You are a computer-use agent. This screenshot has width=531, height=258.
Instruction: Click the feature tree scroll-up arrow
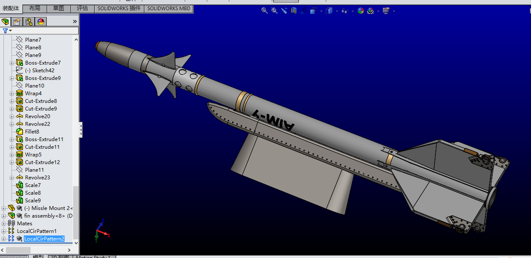point(76,40)
